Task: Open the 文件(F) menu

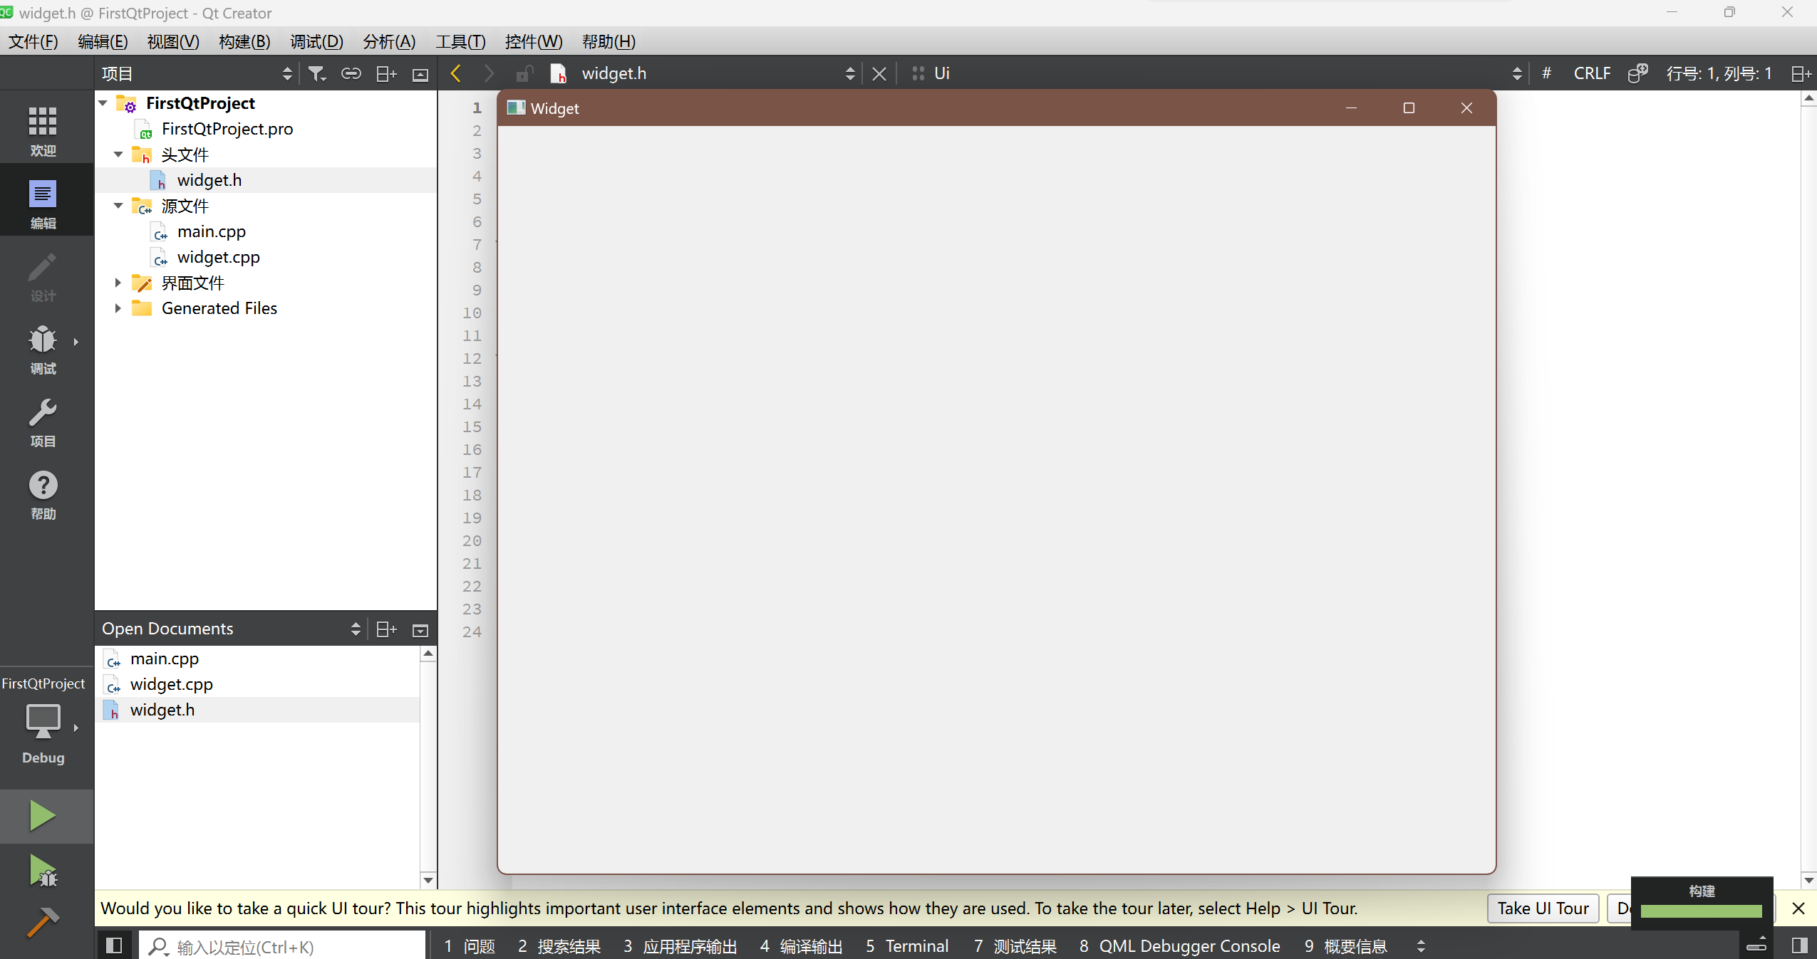Action: pyautogui.click(x=33, y=41)
